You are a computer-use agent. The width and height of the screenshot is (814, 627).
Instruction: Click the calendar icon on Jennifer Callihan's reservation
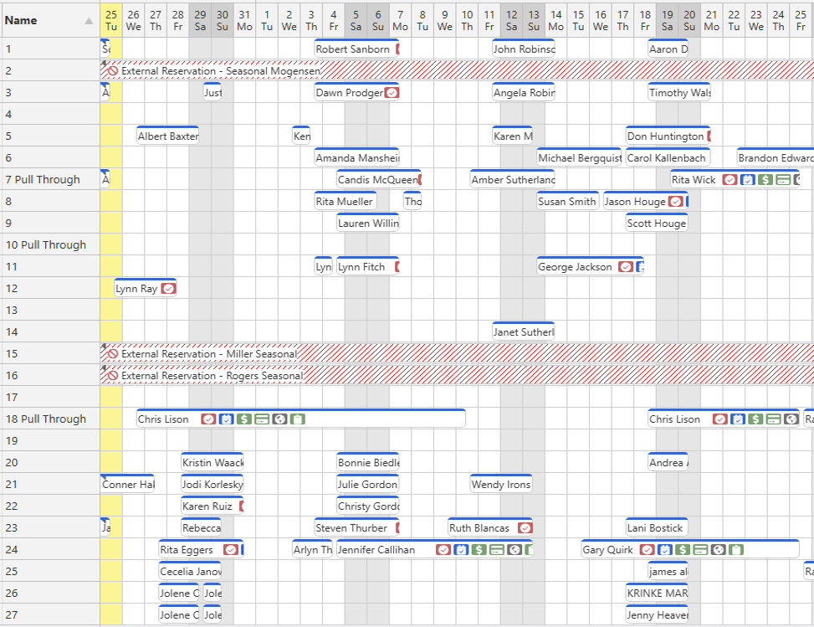pos(461,550)
